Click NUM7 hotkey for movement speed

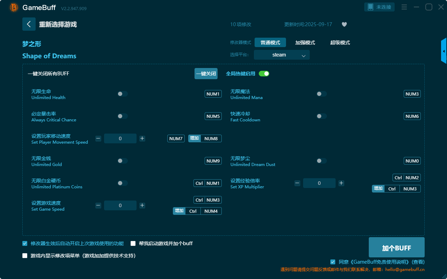[176, 138]
